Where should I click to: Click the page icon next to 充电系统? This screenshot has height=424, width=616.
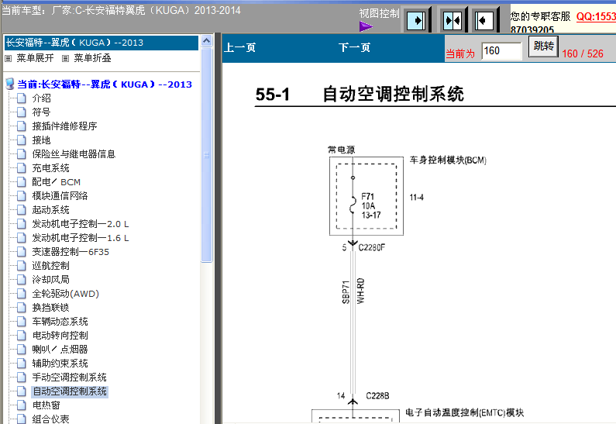22,167
